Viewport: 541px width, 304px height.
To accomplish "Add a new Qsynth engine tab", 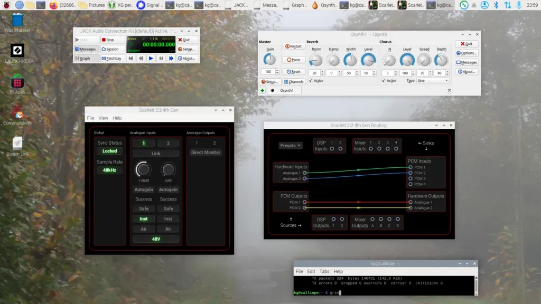I will click(262, 90).
